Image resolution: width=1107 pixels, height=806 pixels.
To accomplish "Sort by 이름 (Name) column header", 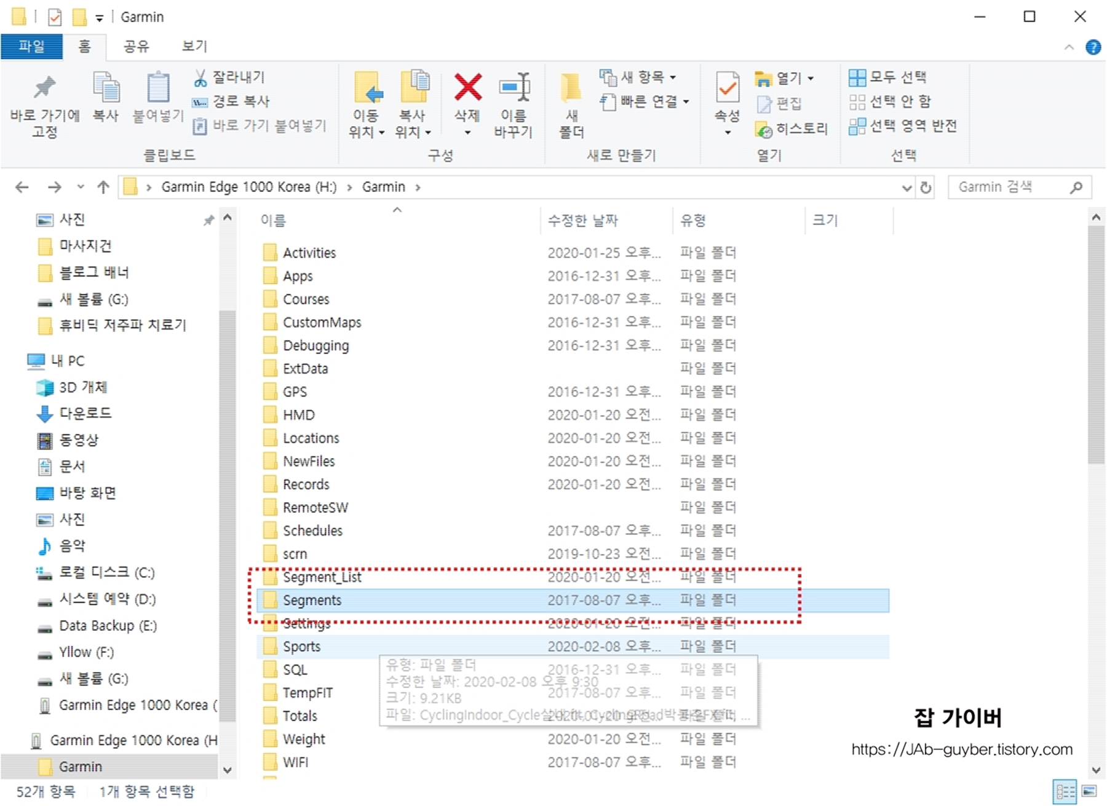I will [274, 220].
